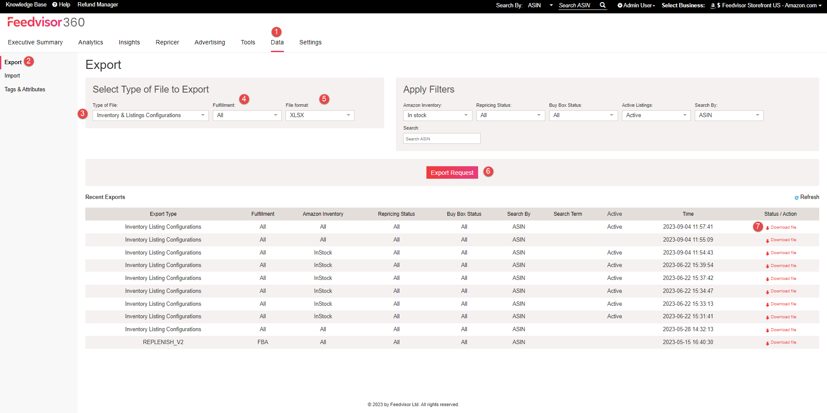Open the Amazon Inventory filter dropdown
The image size is (827, 413).
pos(438,115)
